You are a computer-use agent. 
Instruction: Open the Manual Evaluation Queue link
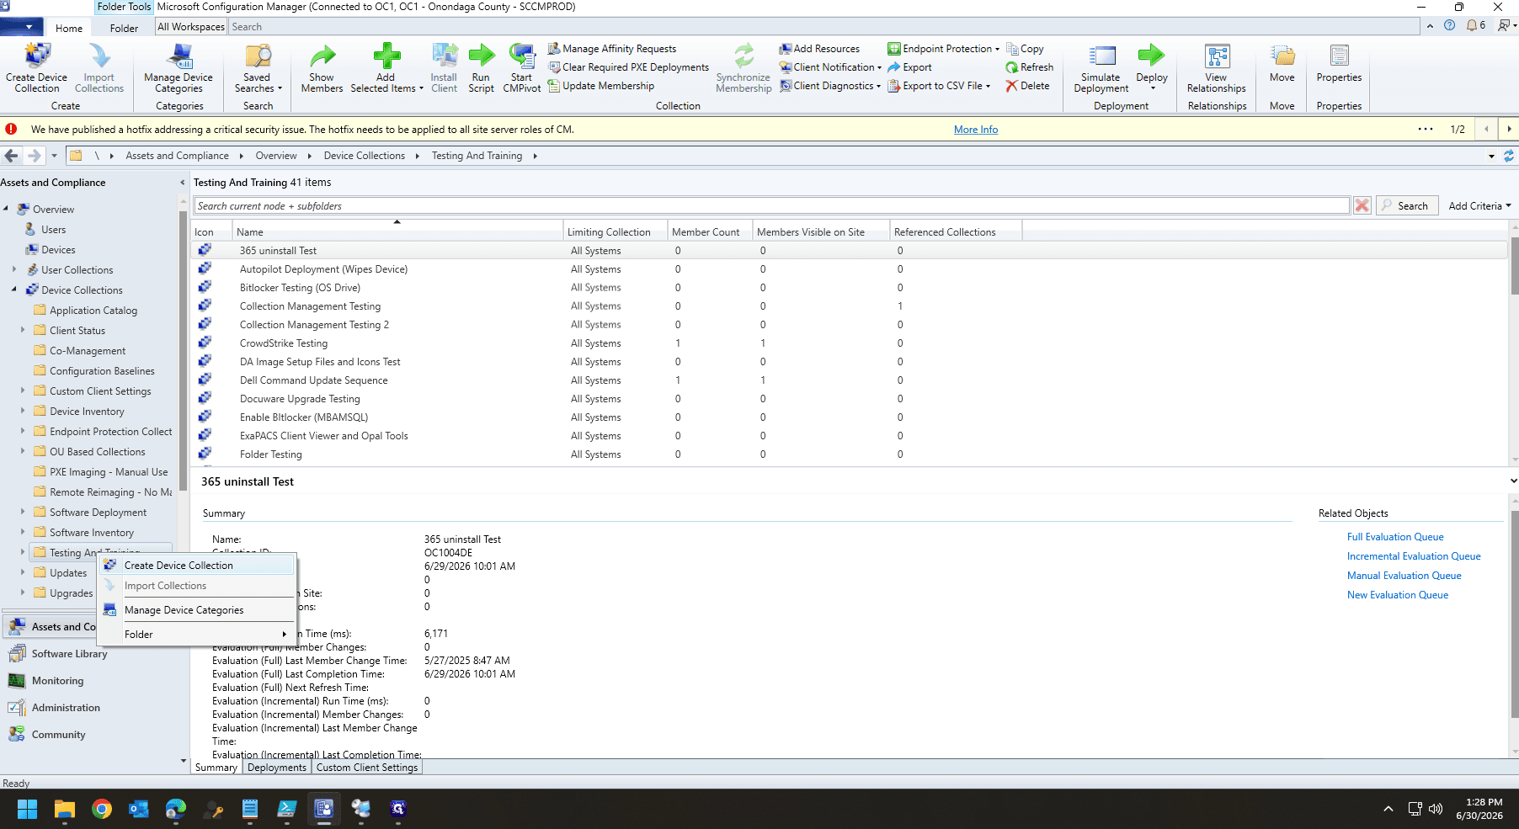point(1404,576)
